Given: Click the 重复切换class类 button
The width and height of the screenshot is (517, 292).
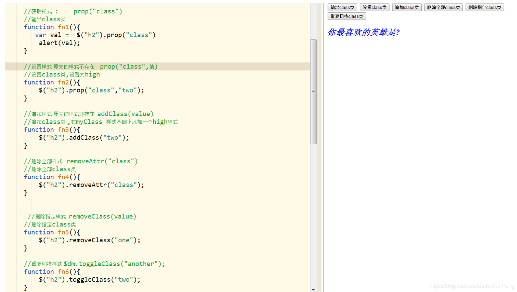Looking at the screenshot, I should (x=347, y=16).
